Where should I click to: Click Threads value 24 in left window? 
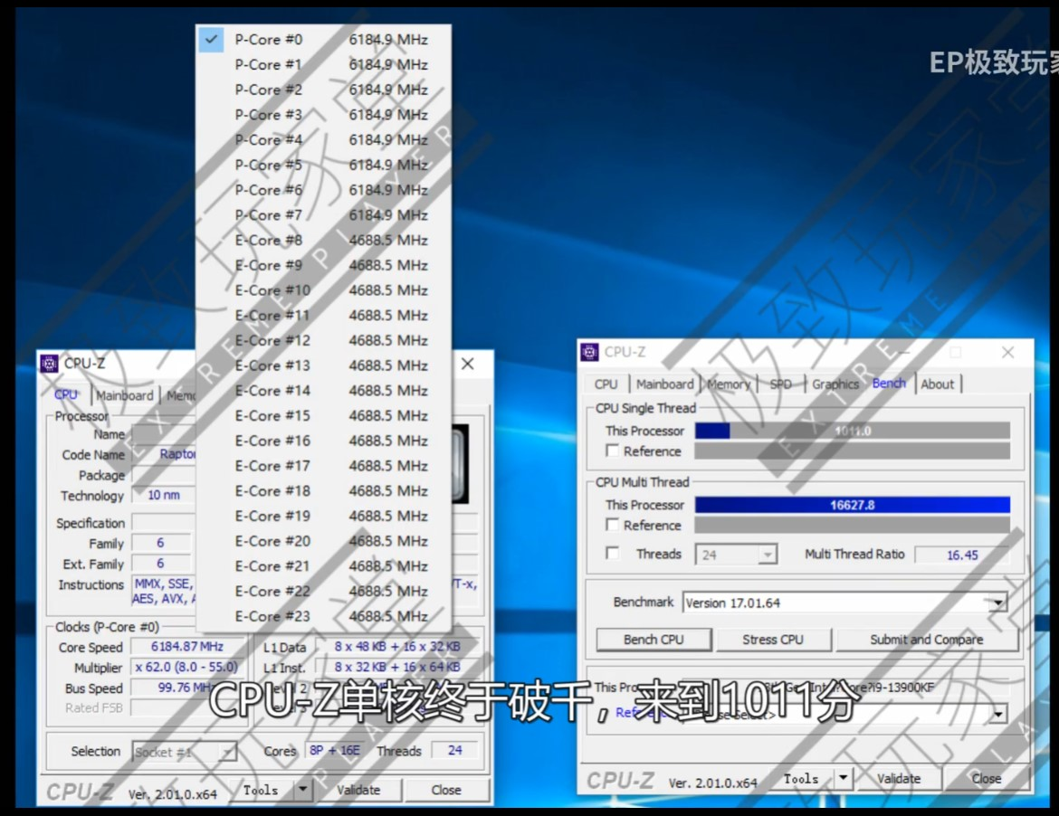[x=455, y=751]
